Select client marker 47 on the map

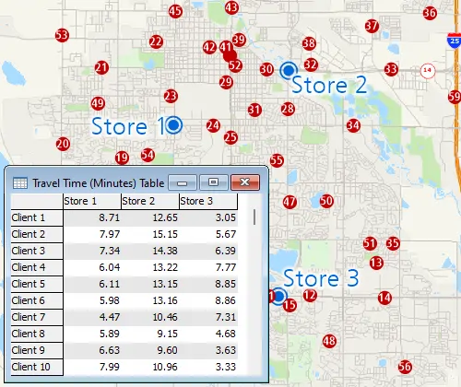[290, 202]
